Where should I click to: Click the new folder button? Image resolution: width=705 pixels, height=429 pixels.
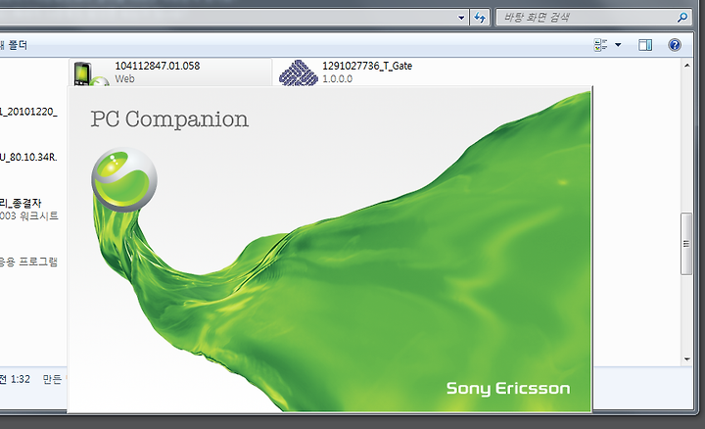14,45
